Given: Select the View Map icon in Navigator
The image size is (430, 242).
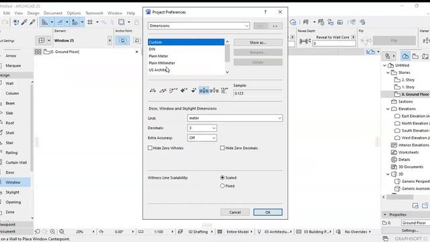Looking at the screenshot, I should (x=415, y=56).
